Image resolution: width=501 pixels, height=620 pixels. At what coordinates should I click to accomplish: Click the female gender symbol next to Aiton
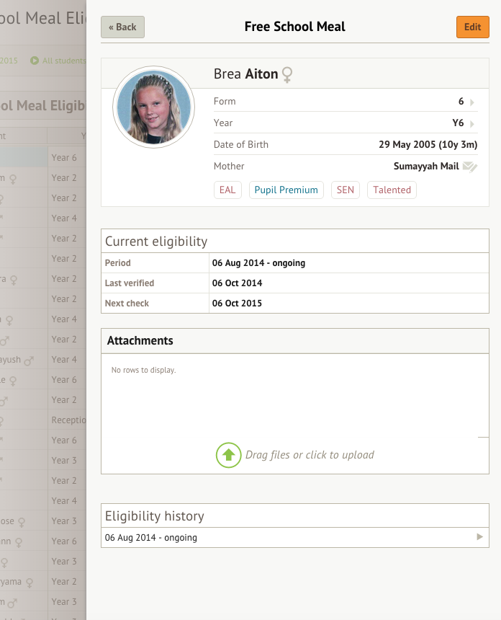click(287, 74)
